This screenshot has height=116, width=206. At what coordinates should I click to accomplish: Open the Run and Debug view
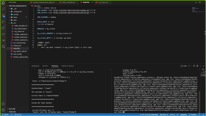coord(3,22)
